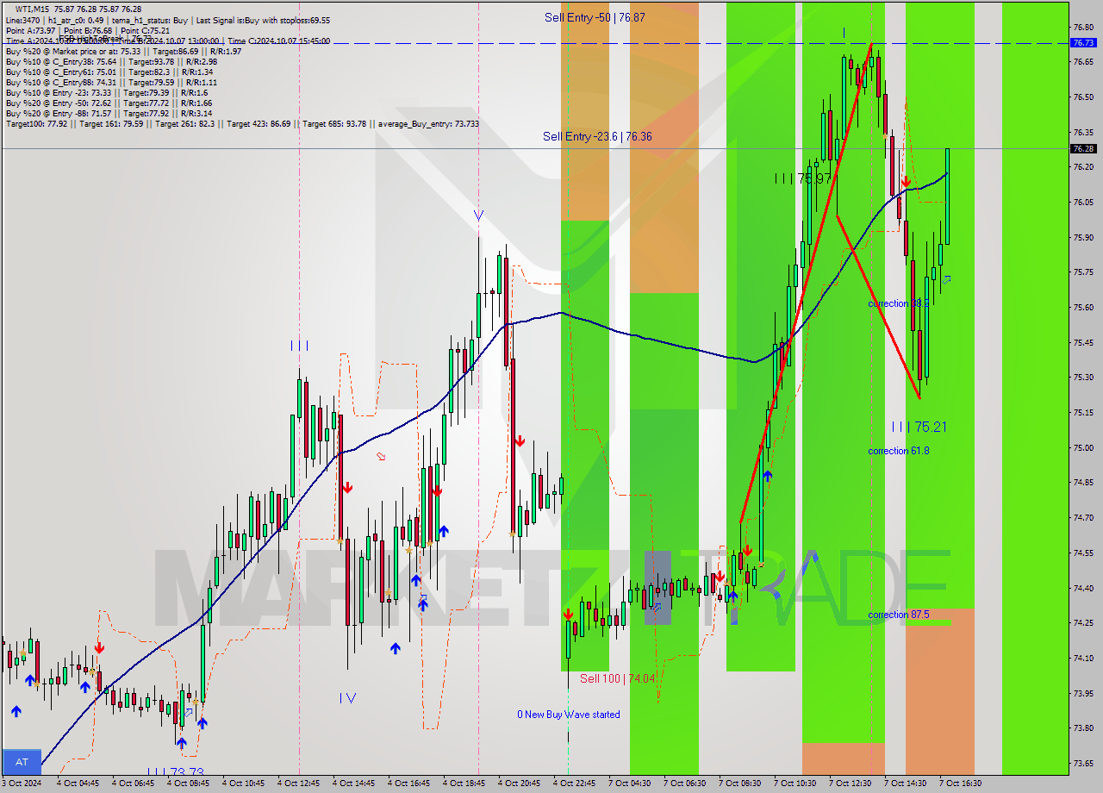Click the 'I I I 73.73' label at bottom
This screenshot has width=1103, height=793.
pyautogui.click(x=175, y=771)
